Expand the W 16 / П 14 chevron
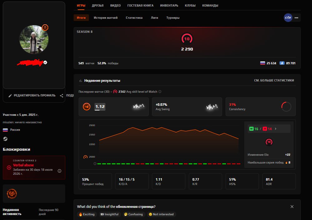Screen dimensions: 312x220 click(275, 129)
